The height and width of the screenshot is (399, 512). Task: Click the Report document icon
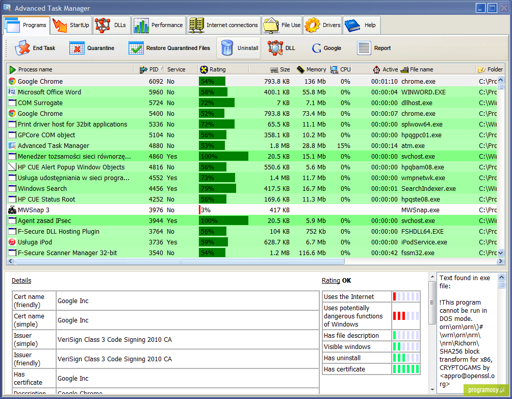pyautogui.click(x=364, y=48)
